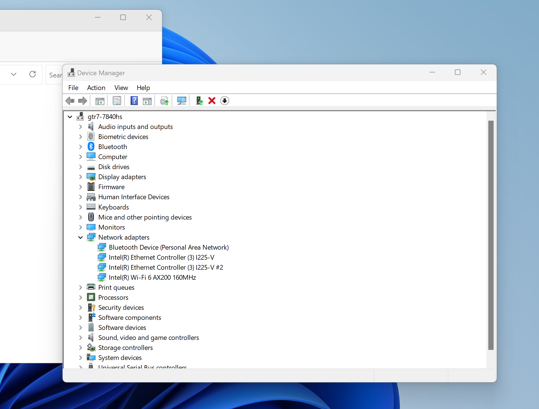Collapse the Network adapters category

(x=80, y=237)
